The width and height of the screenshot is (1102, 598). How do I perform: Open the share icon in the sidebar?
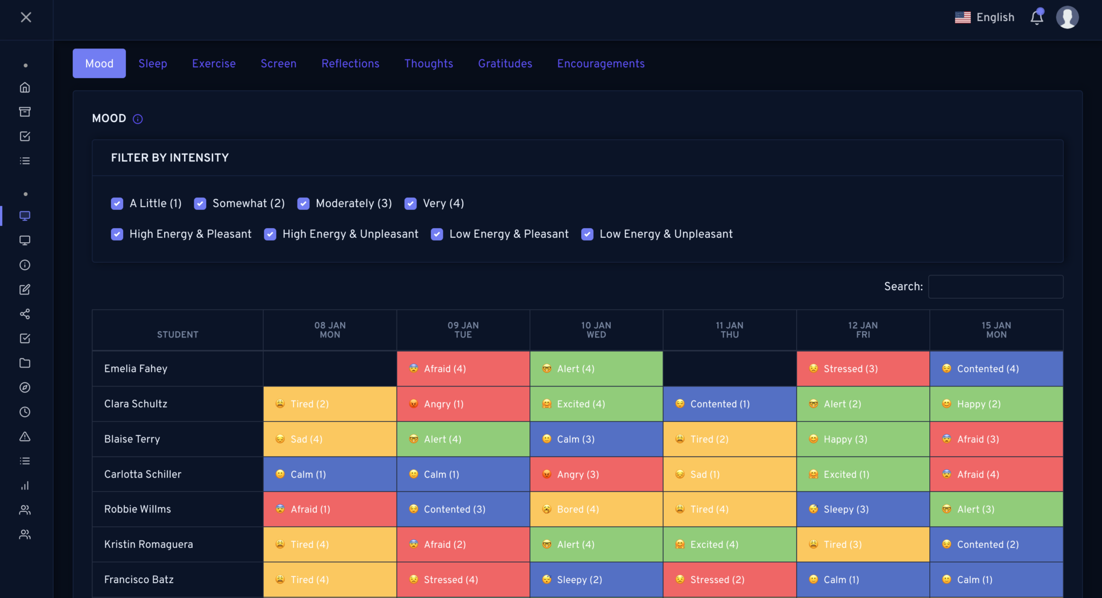[x=25, y=314]
